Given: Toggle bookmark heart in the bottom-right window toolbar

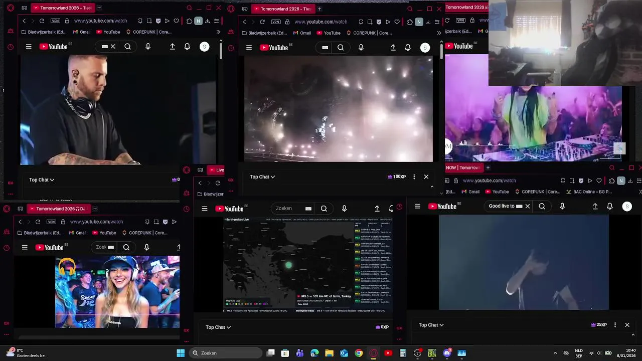Looking at the screenshot, I should (599, 180).
